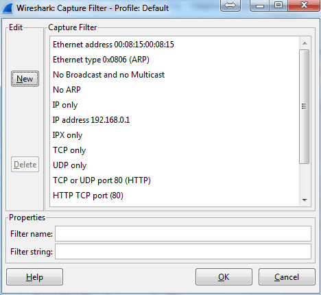Select filter Ethernet address 00:08:15:00:08:15
321x295 pixels.
coord(174,45)
